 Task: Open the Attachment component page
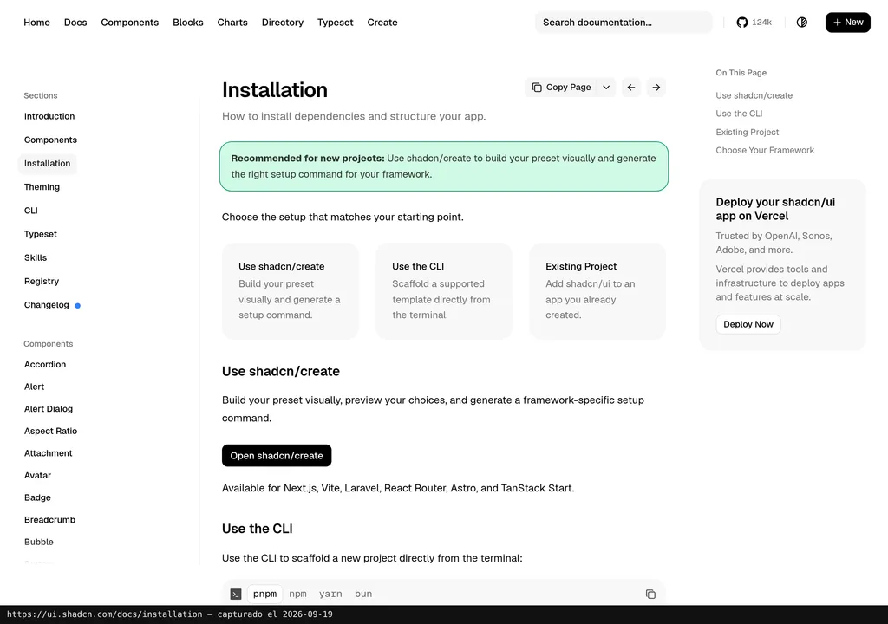coord(49,453)
